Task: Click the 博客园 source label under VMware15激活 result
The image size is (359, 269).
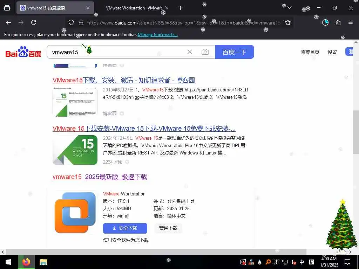Action: tap(110, 113)
